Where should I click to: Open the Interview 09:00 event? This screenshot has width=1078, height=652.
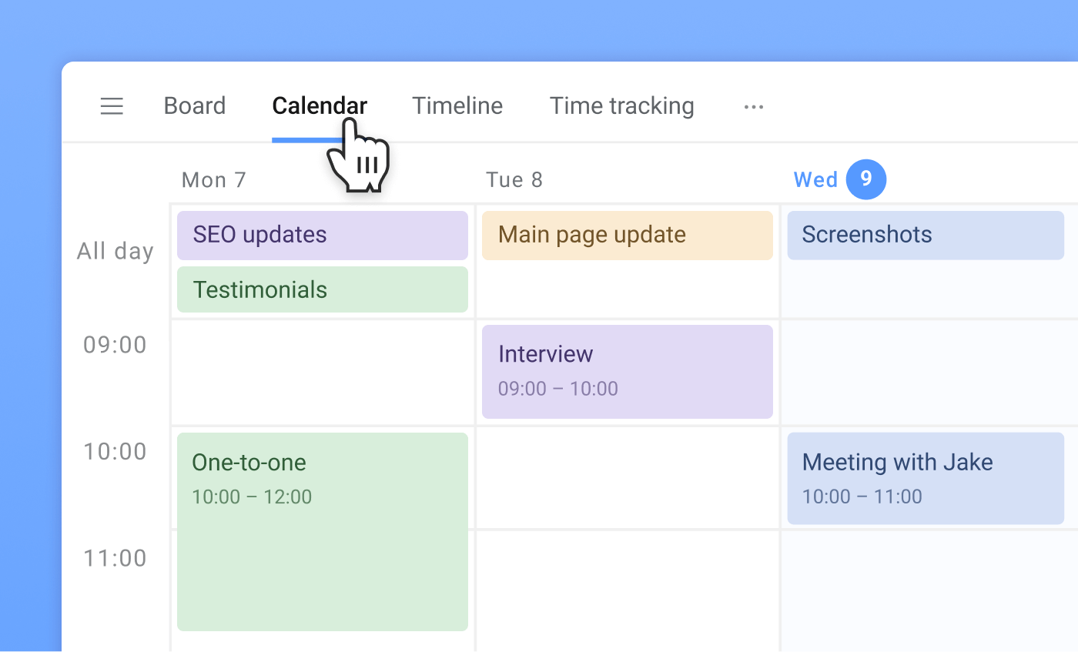tap(627, 372)
